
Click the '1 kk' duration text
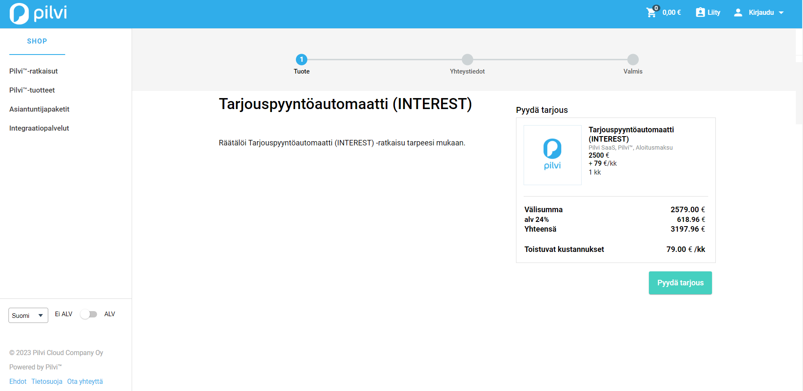click(595, 172)
